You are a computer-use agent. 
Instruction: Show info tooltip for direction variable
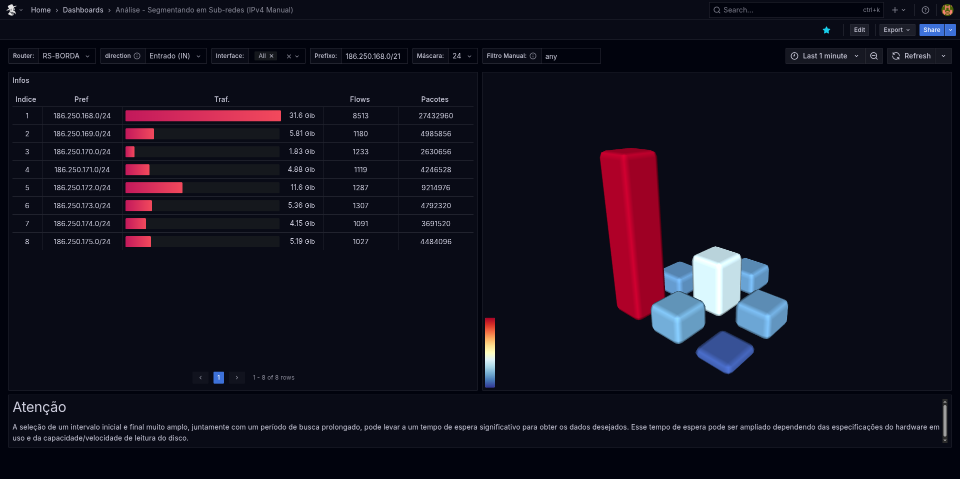click(x=137, y=56)
